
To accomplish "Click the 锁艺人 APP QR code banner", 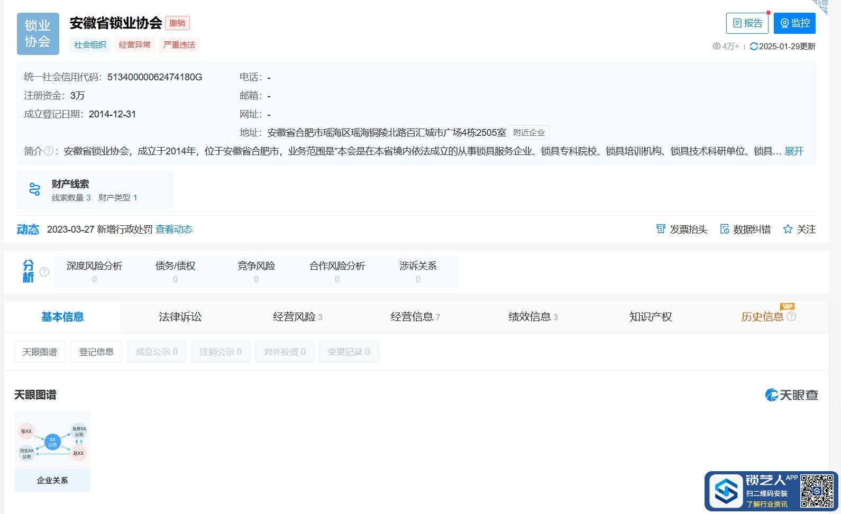I will [771, 491].
